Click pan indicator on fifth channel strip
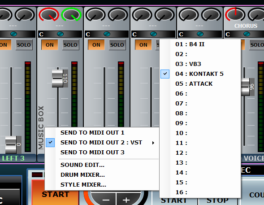264x205 pixels. click(x=200, y=34)
